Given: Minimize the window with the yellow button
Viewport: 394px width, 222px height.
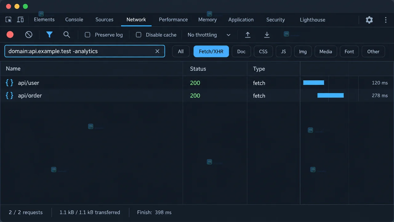Looking at the screenshot, I should pos(17,6).
